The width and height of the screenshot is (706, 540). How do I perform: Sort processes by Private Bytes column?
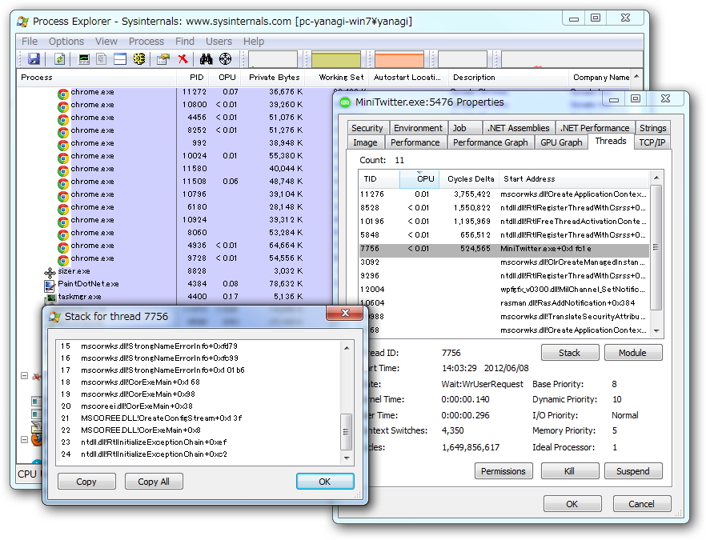point(274,78)
